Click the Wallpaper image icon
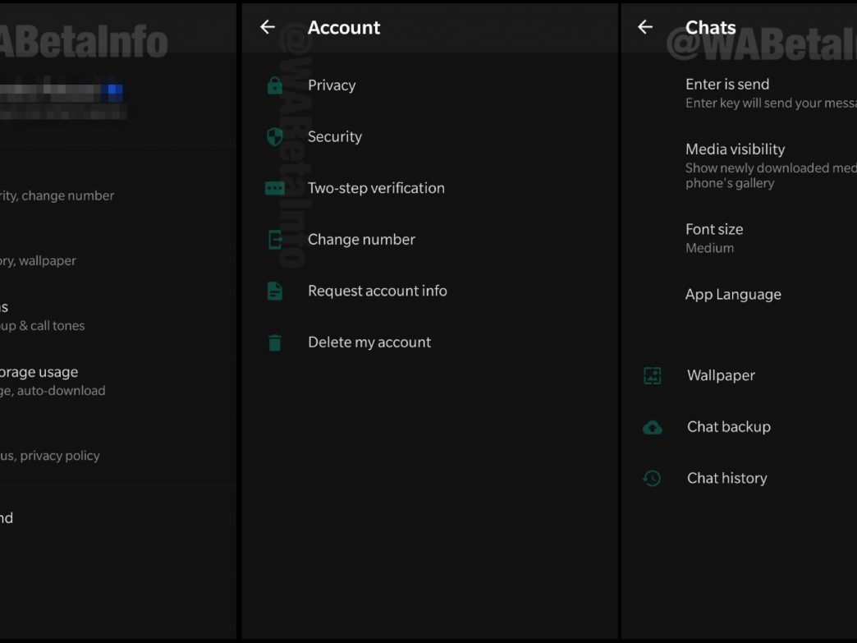This screenshot has height=643, width=857. pos(653,376)
